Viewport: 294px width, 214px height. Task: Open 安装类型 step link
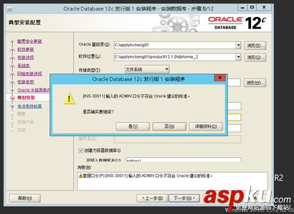(x=25, y=82)
